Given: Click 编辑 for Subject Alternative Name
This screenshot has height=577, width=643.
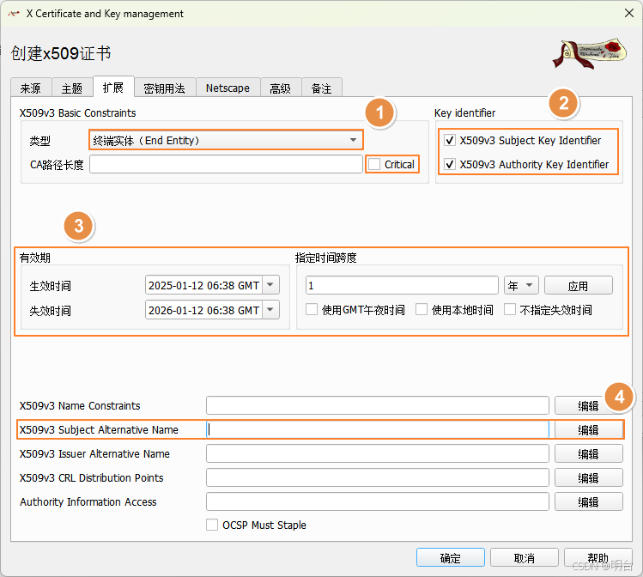Looking at the screenshot, I should click(x=588, y=430).
